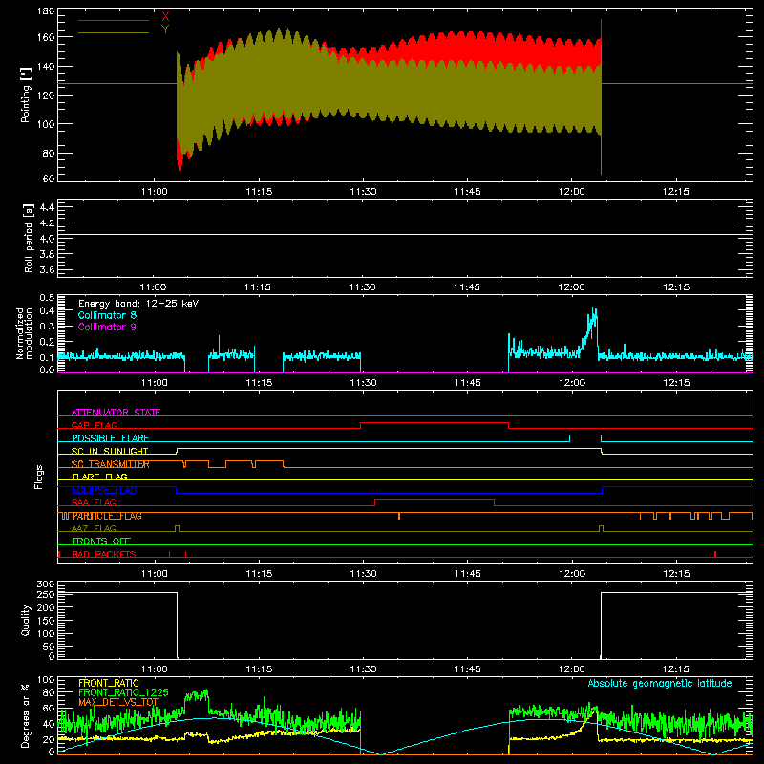Screen dimensions: 764x764
Task: Click the 11:30 tick label under Pointing plot
Action: (x=363, y=192)
